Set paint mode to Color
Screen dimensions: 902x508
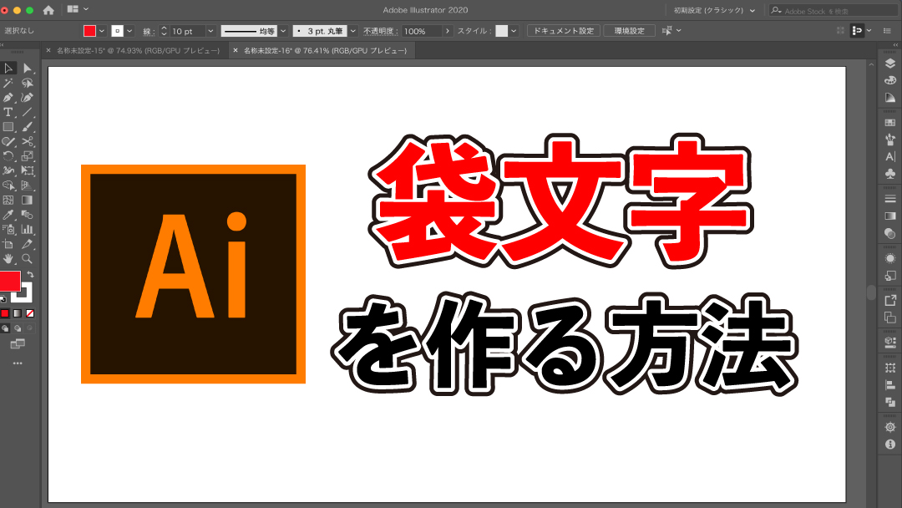pyautogui.click(x=5, y=313)
